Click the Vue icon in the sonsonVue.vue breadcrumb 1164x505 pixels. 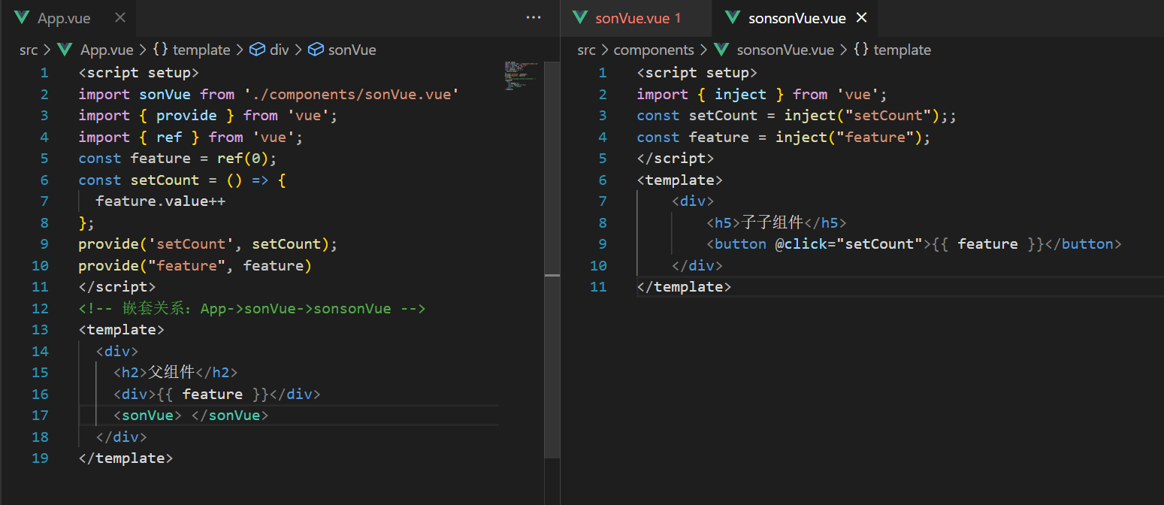coord(722,50)
